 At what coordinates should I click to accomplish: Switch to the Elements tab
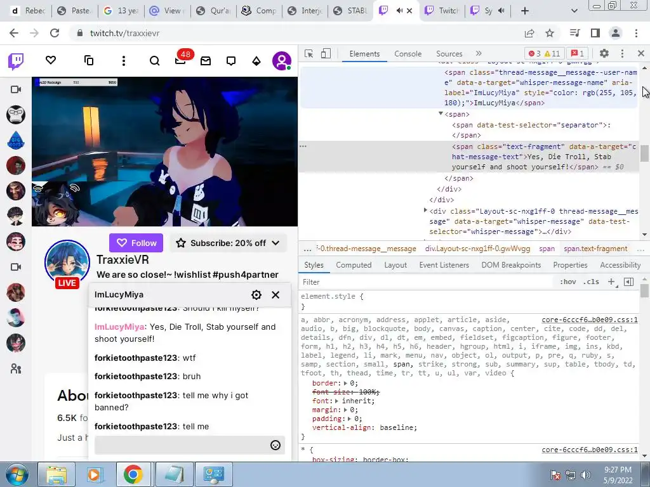point(364,54)
